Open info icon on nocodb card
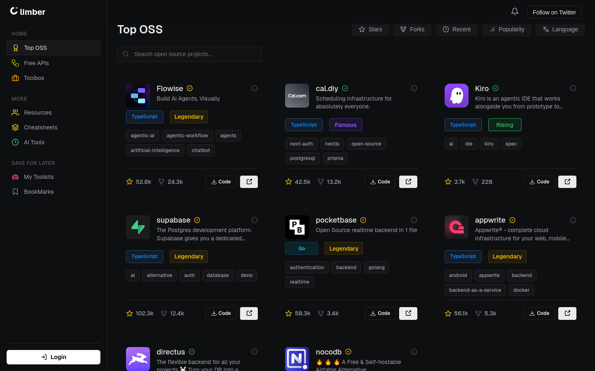The width and height of the screenshot is (595, 371). coord(414,352)
